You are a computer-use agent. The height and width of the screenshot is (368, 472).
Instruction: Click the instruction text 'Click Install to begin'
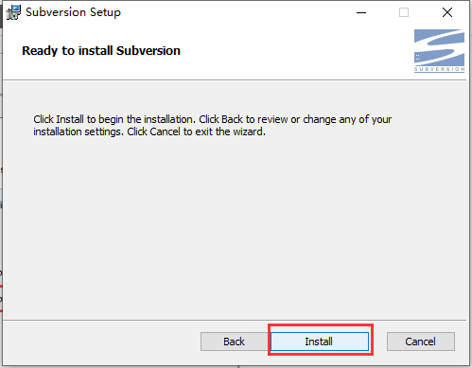point(213,125)
